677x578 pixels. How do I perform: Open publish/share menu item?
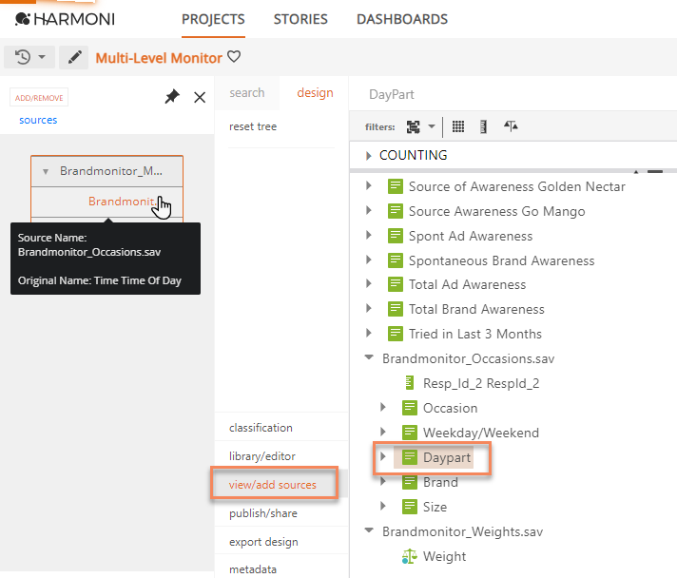[x=263, y=513]
